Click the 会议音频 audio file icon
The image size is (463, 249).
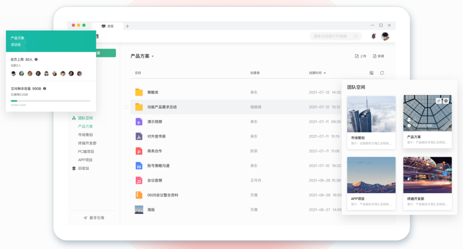[x=139, y=180]
